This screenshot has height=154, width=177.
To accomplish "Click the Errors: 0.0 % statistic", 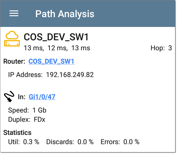I will tap(120, 142).
